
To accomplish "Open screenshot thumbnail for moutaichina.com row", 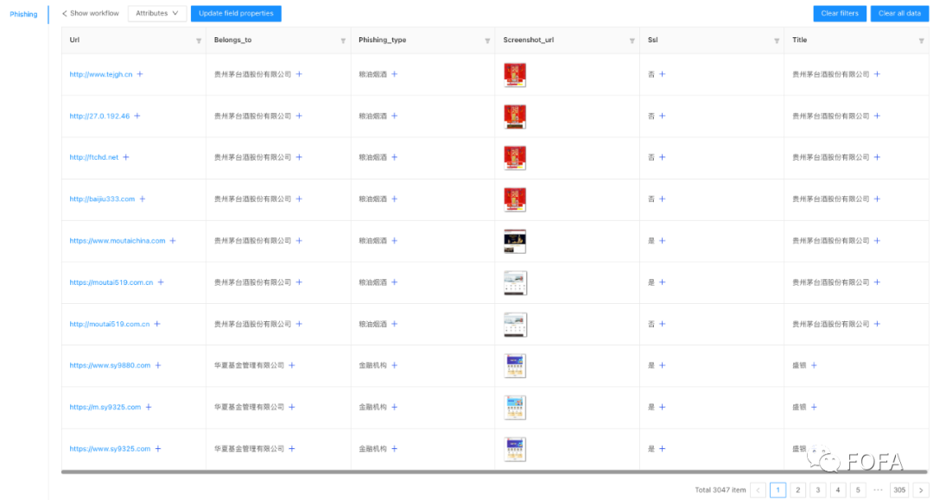I will click(515, 242).
